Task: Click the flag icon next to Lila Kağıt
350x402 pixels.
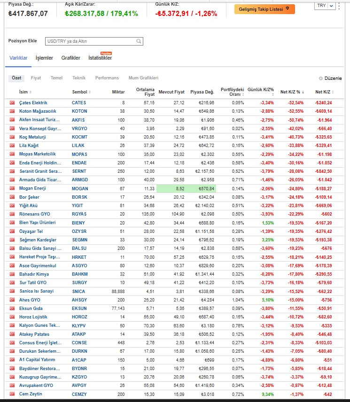Action: coord(12,146)
